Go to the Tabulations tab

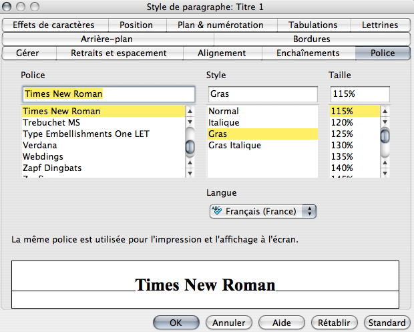pyautogui.click(x=314, y=25)
